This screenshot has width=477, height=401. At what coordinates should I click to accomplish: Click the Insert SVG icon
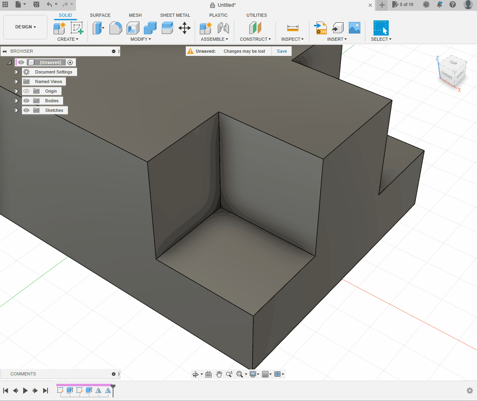(320, 28)
